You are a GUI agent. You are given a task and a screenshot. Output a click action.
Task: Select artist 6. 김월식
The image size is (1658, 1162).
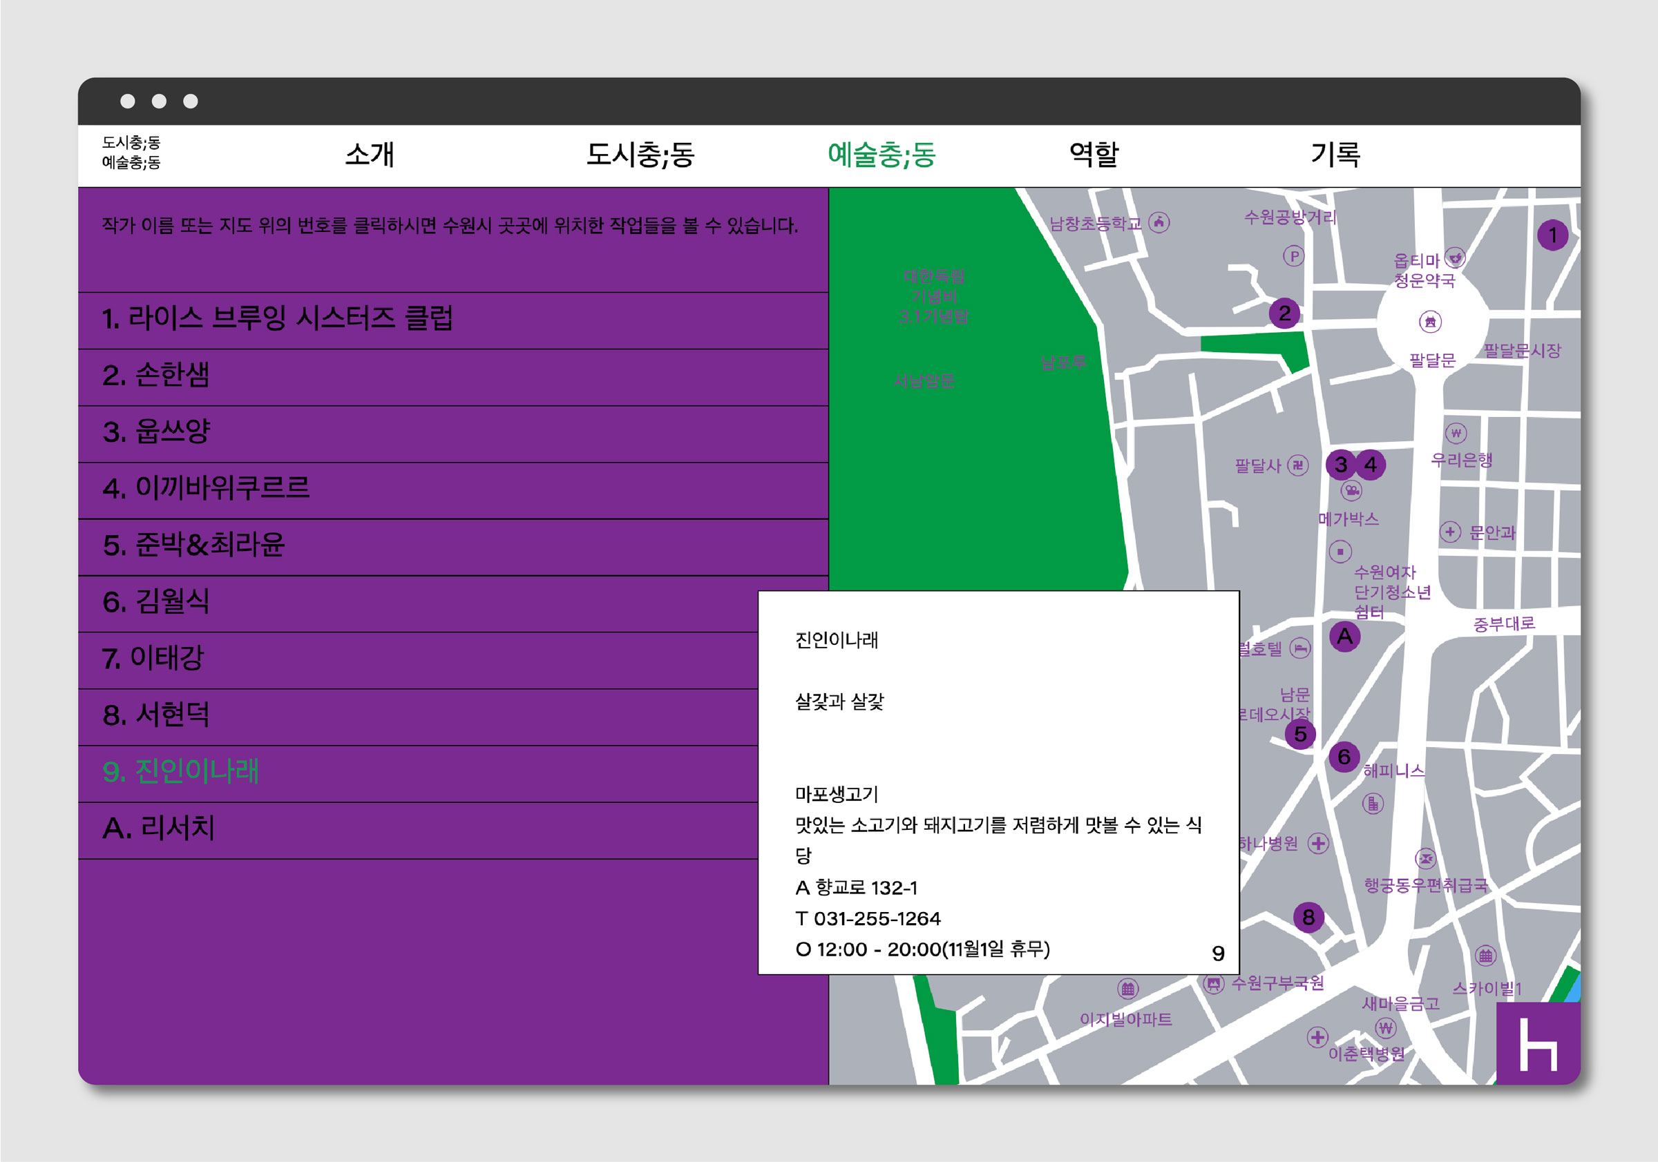pos(452,604)
